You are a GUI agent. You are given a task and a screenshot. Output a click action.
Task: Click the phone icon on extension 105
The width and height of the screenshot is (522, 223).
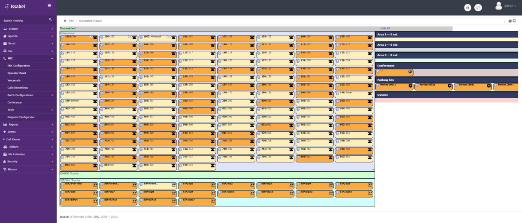coord(369,37)
